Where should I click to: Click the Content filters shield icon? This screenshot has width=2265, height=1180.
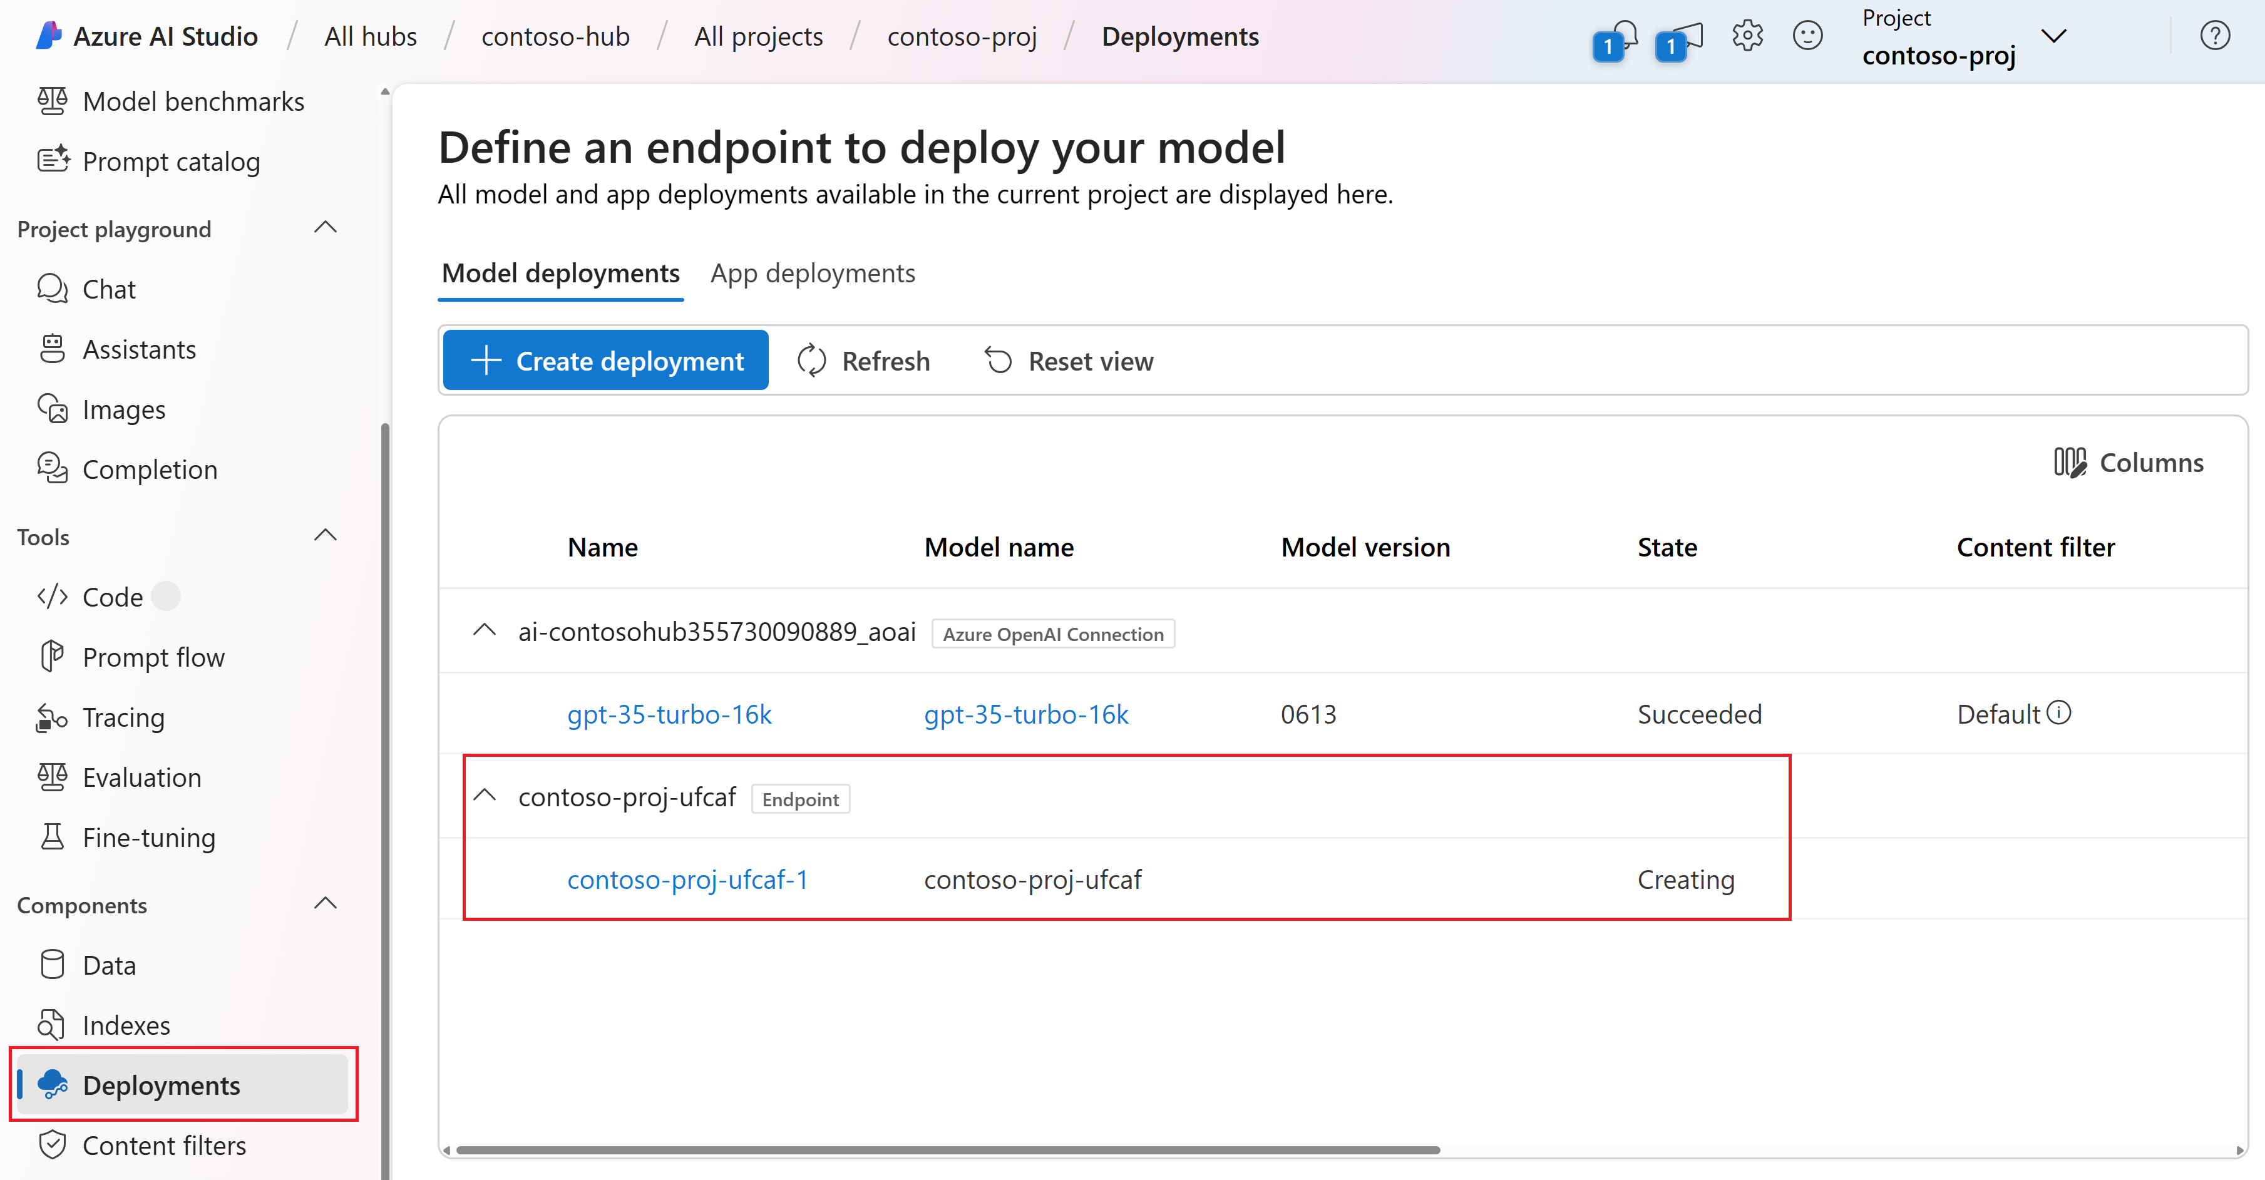click(x=52, y=1145)
